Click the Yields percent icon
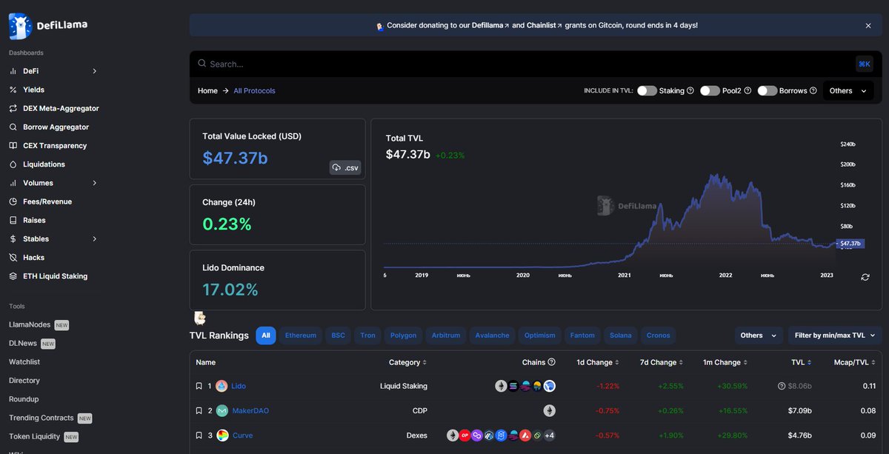Viewport: 889px width, 454px height. pyautogui.click(x=13, y=90)
